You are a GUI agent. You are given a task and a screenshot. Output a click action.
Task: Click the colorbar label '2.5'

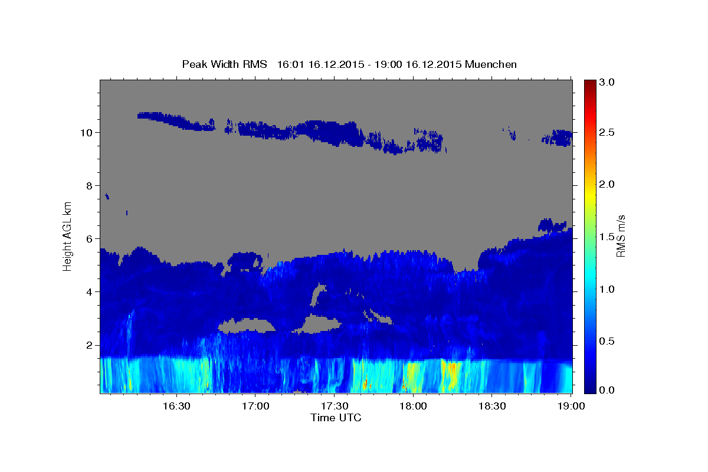point(607,132)
